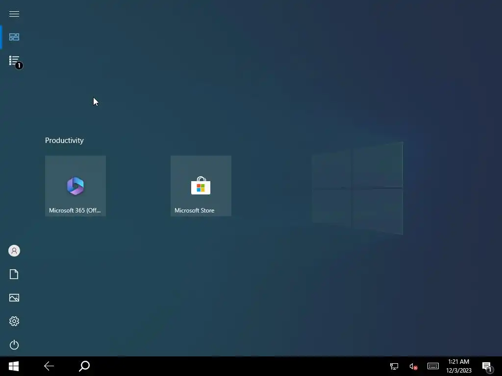Image resolution: width=502 pixels, height=376 pixels.
Task: Open taskbar Search magnifier
Action: tap(84, 366)
